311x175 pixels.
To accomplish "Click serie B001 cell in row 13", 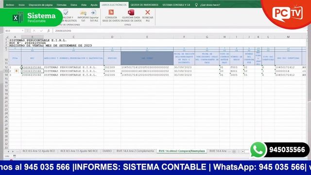I will click(237, 71).
